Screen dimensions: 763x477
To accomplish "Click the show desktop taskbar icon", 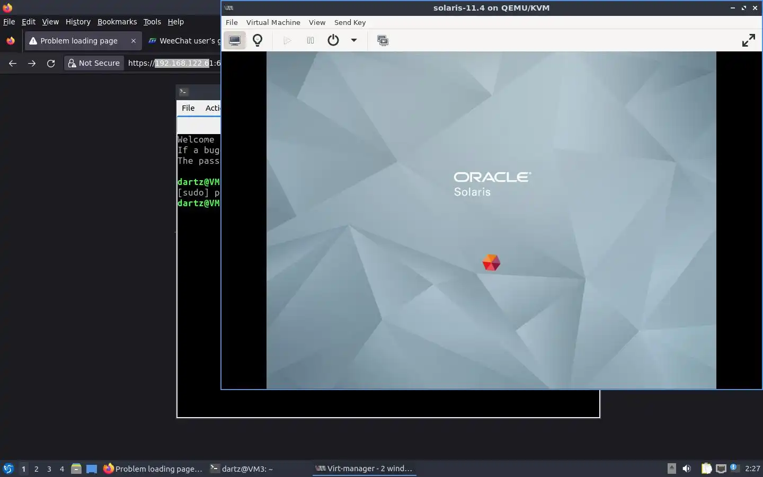I will coord(92,469).
